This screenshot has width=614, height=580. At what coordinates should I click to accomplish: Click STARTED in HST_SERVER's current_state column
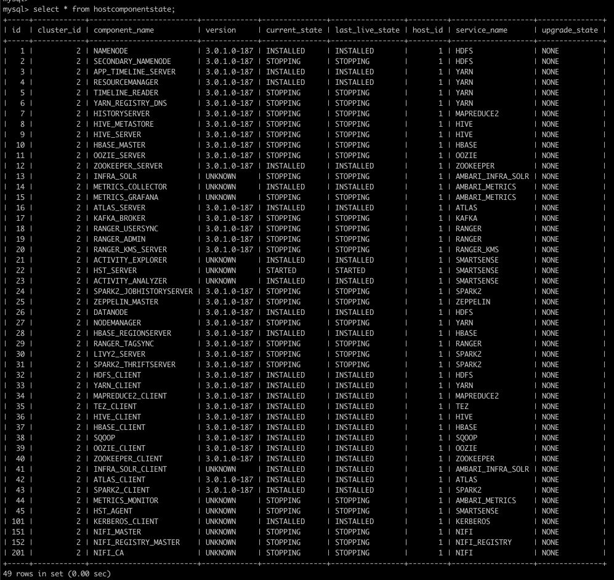pos(281,271)
